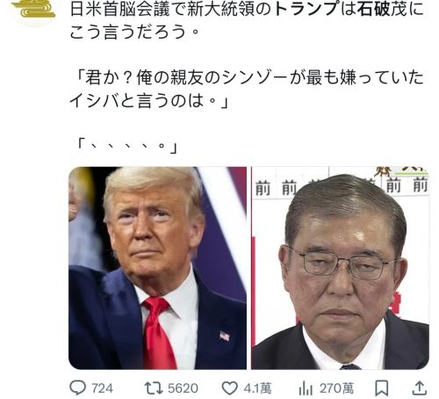This screenshot has height=399, width=439.
Task: Like the post with the heart icon
Action: point(230,388)
